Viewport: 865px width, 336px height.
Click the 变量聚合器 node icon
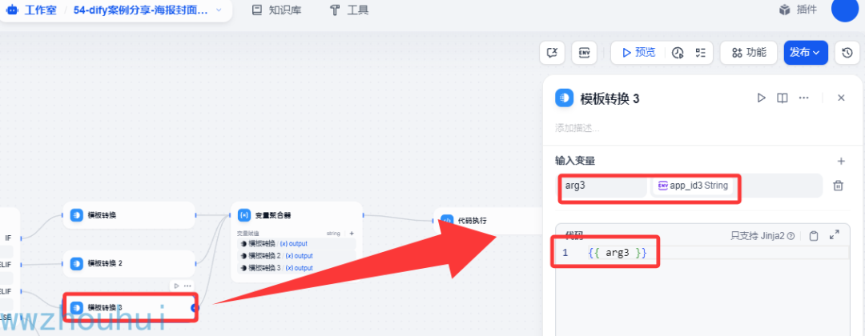(243, 215)
